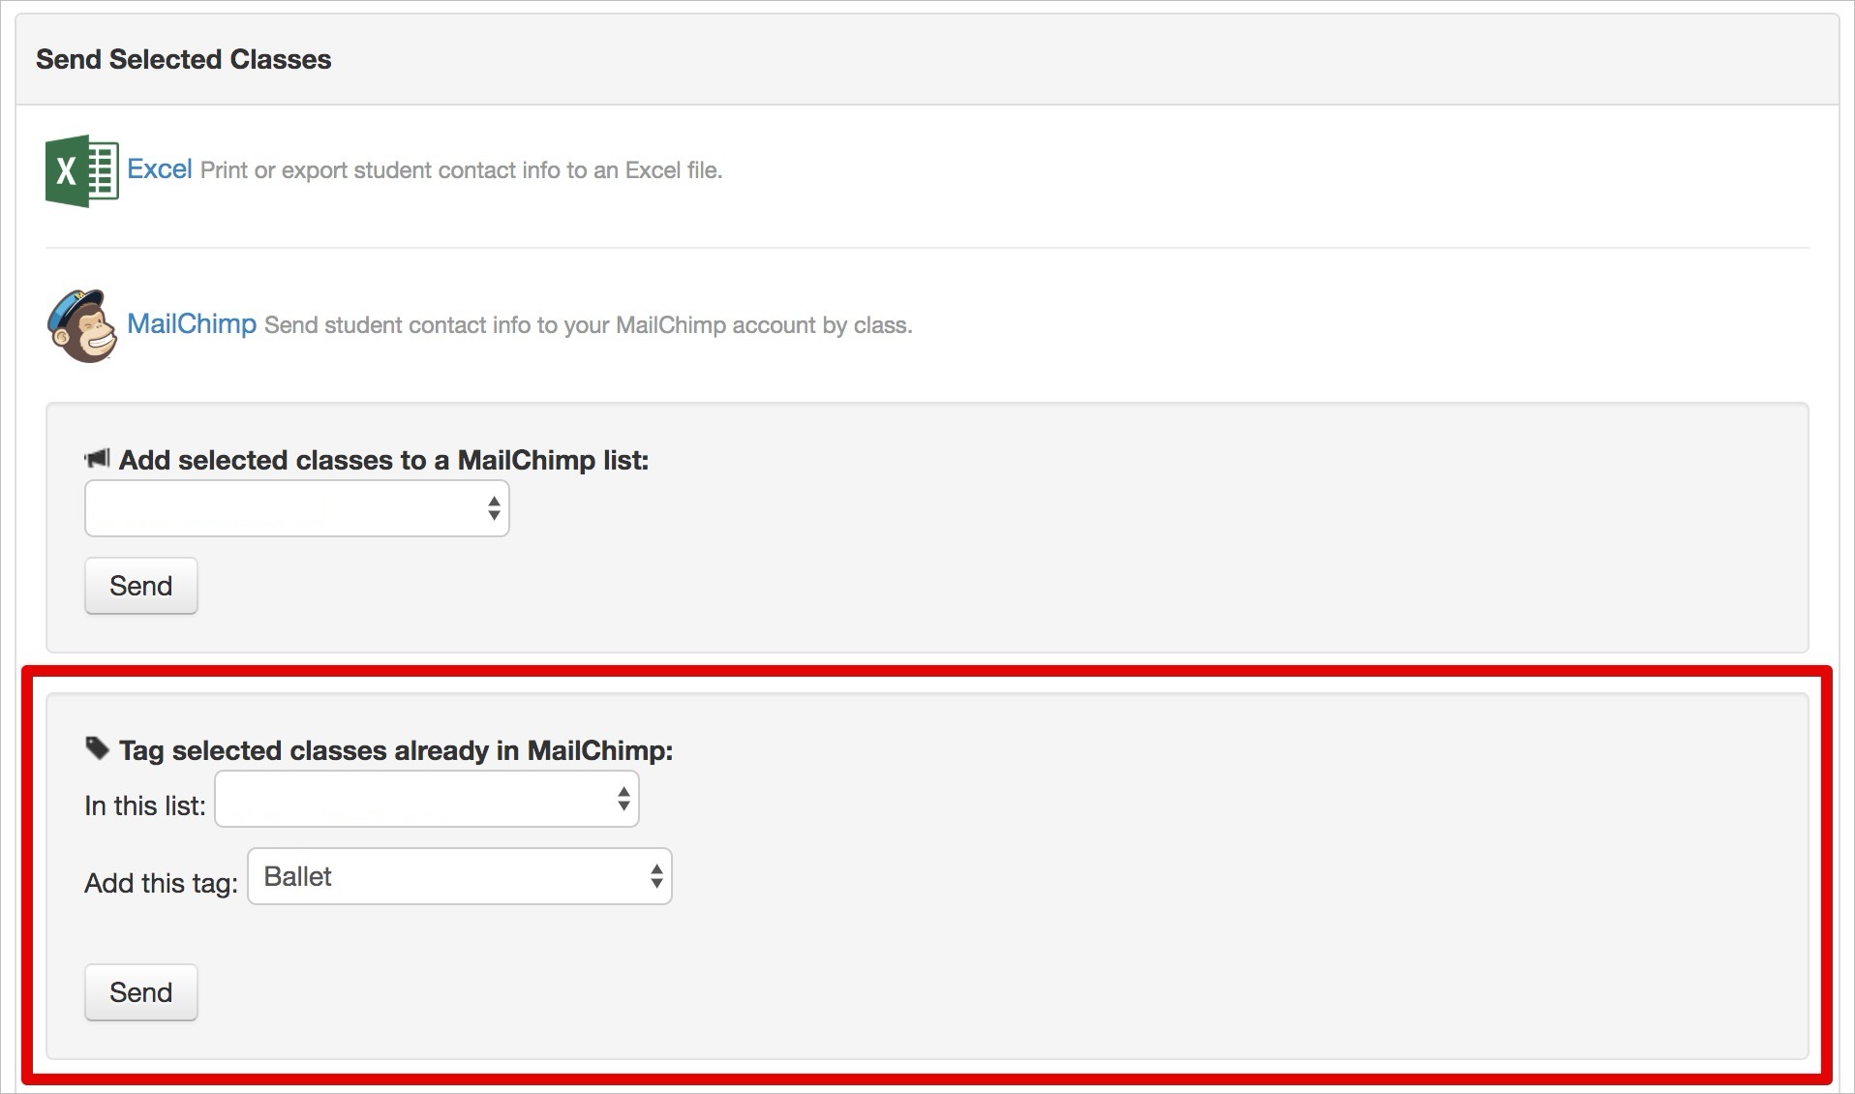Click the tag icon beside Tag selected classes
The width and height of the screenshot is (1855, 1094).
tap(97, 748)
